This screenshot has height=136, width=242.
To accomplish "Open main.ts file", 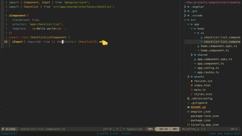I will pyautogui.click(x=200, y=90).
